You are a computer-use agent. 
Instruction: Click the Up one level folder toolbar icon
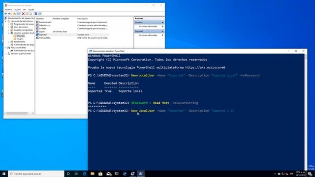(14, 14)
